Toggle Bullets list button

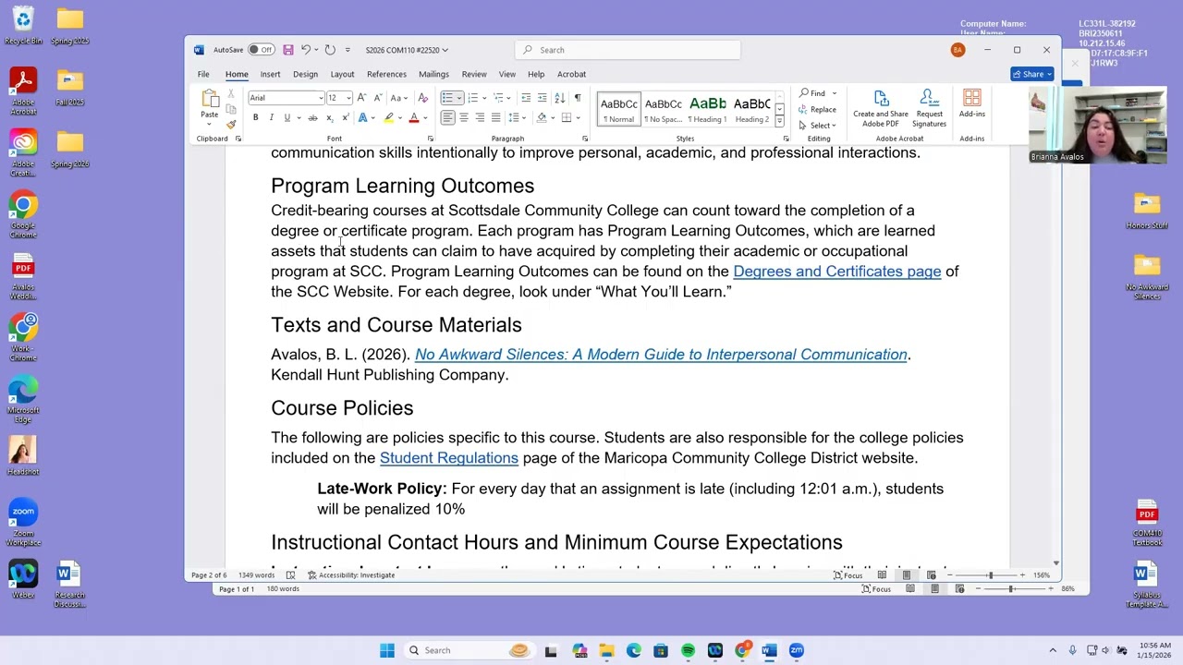(x=446, y=98)
